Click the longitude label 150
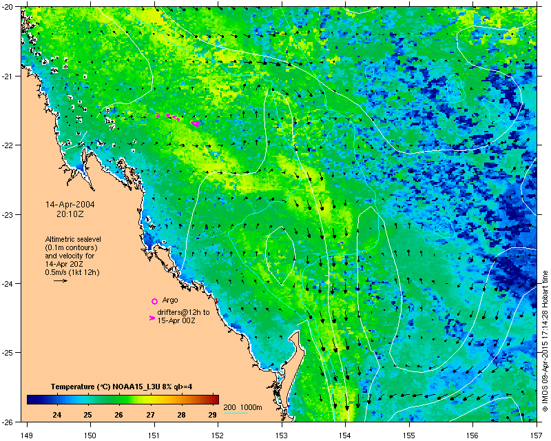Viewport: 551px width, 441px height. tap(90, 435)
